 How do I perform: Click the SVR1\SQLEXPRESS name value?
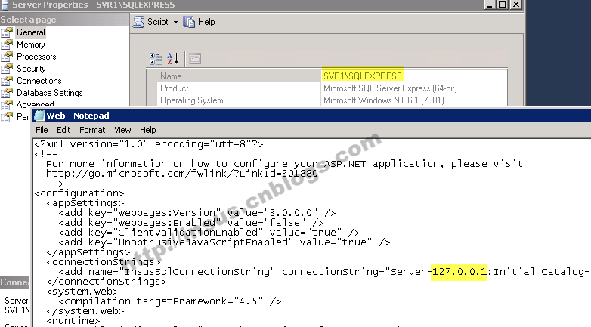point(363,76)
